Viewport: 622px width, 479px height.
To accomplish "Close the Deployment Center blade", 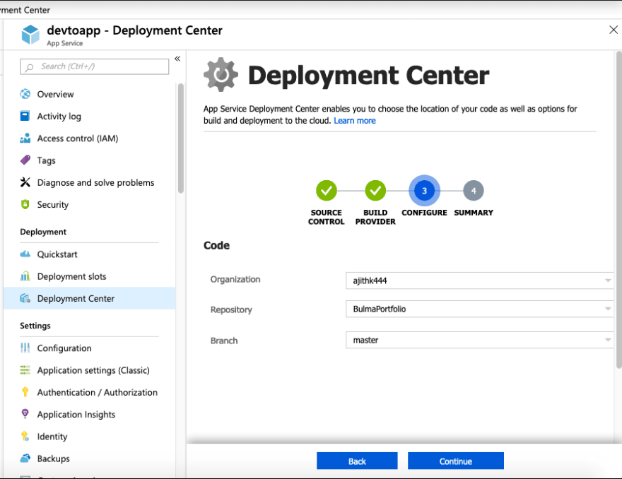I will 614,30.
